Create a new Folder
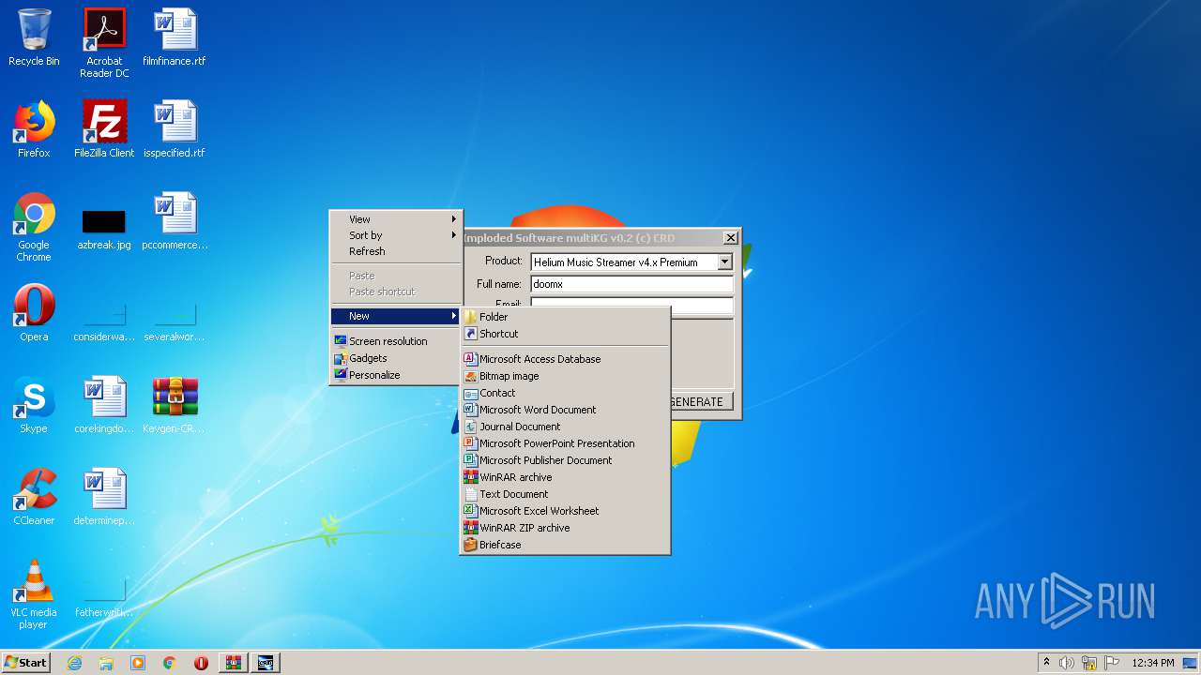Viewport: 1201px width, 675px height. click(x=565, y=317)
